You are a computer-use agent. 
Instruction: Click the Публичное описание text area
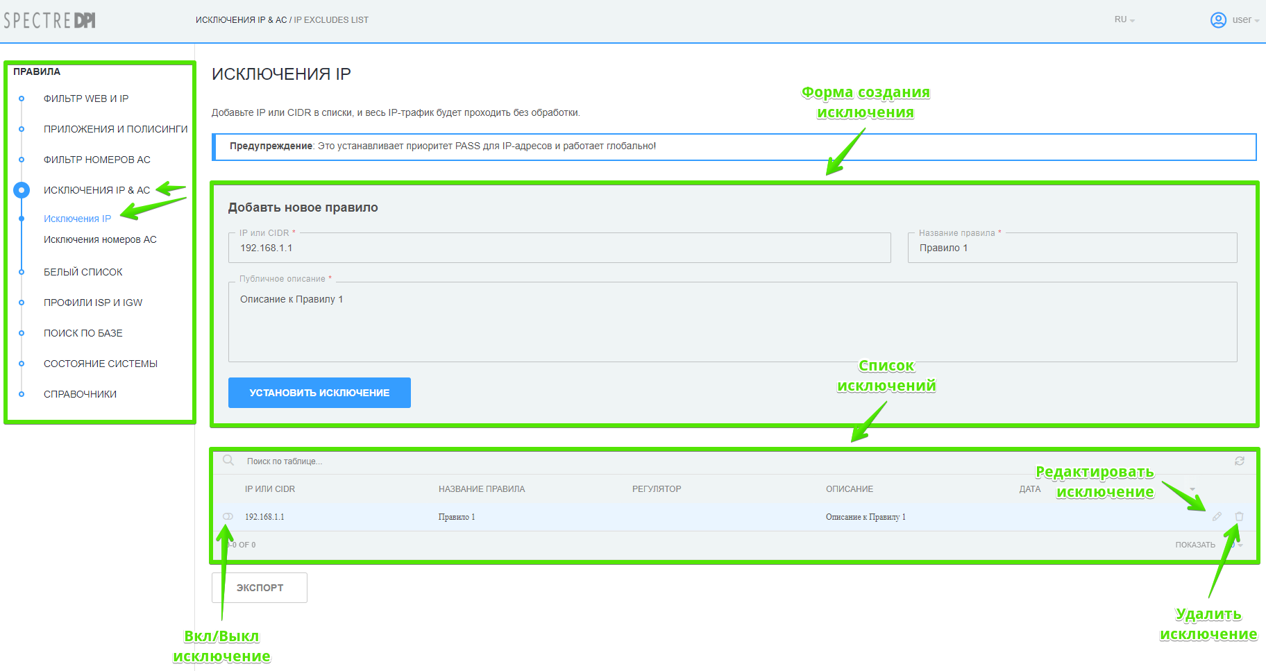[x=732, y=323]
